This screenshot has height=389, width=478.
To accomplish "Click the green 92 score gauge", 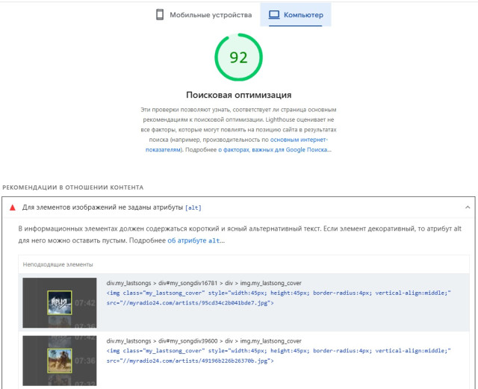I will click(238, 57).
